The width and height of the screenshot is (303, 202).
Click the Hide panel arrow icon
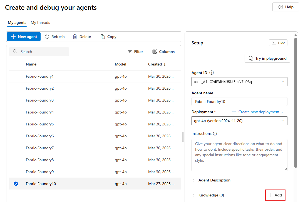(274, 43)
